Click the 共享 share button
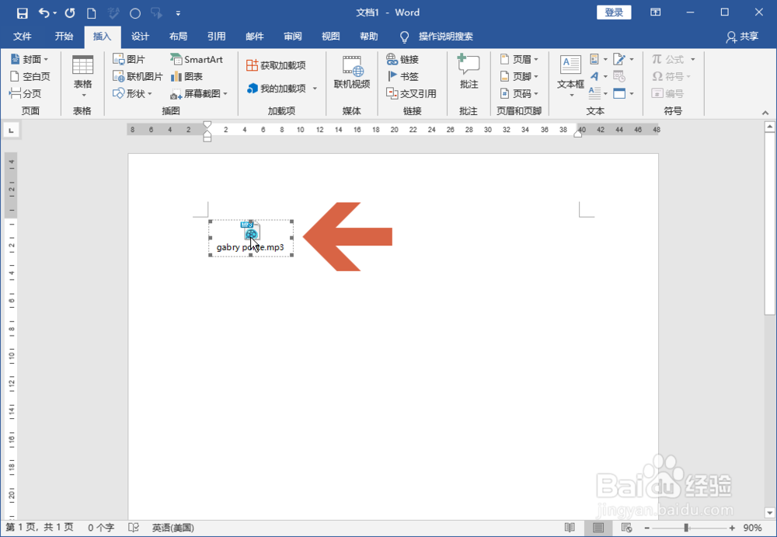This screenshot has height=537, width=777. pos(742,37)
